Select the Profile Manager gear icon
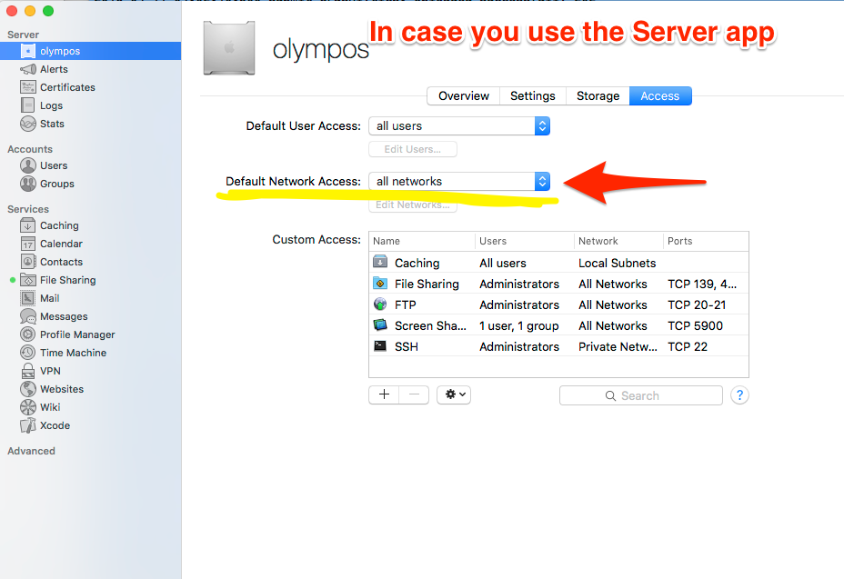Image resolution: width=844 pixels, height=579 pixels. (28, 334)
